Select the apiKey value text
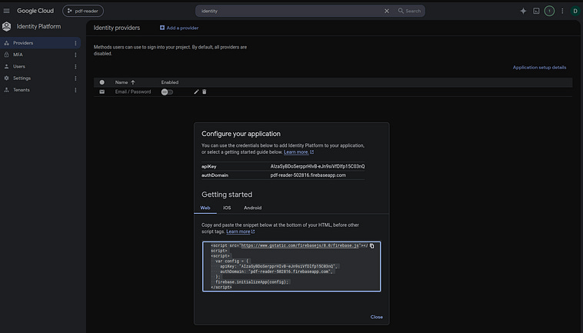The image size is (583, 333). pos(318,166)
